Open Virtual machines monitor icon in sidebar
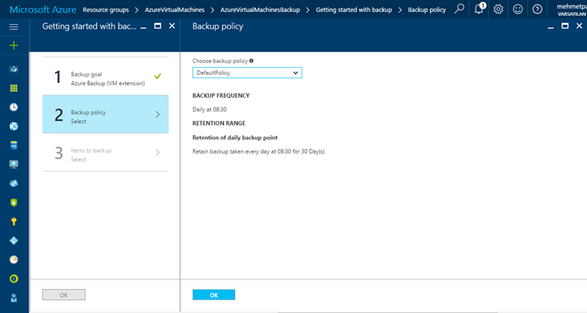 pyautogui.click(x=14, y=164)
